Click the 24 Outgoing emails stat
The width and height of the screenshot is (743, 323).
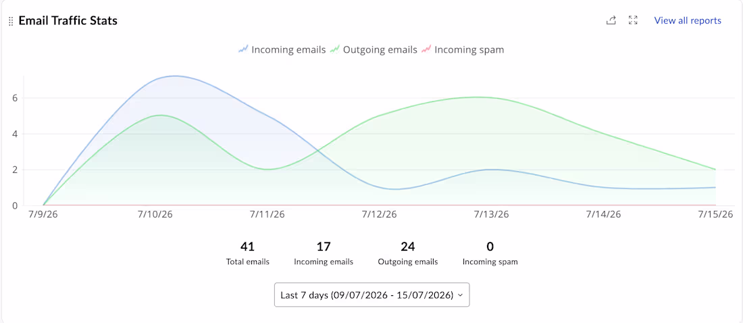click(x=408, y=253)
